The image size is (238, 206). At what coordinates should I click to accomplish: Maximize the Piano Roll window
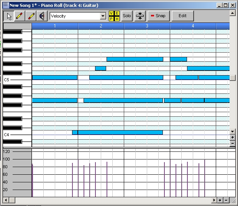click(226, 5)
